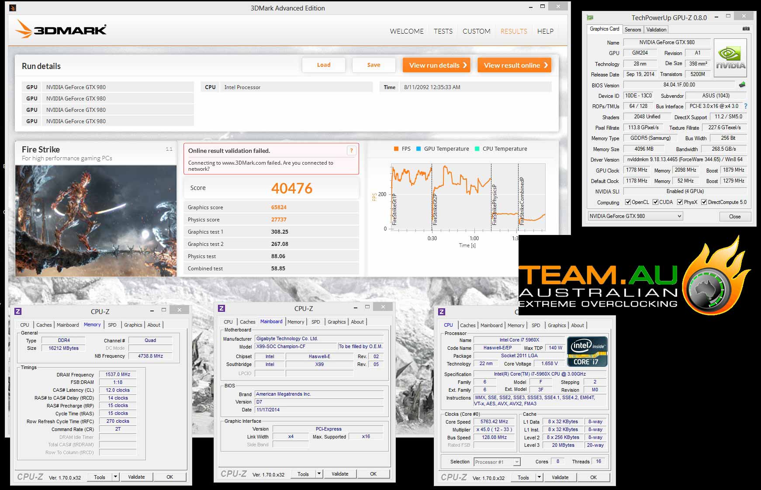761x490 pixels.
Task: Minimize the GPU-Z window
Action: point(716,17)
